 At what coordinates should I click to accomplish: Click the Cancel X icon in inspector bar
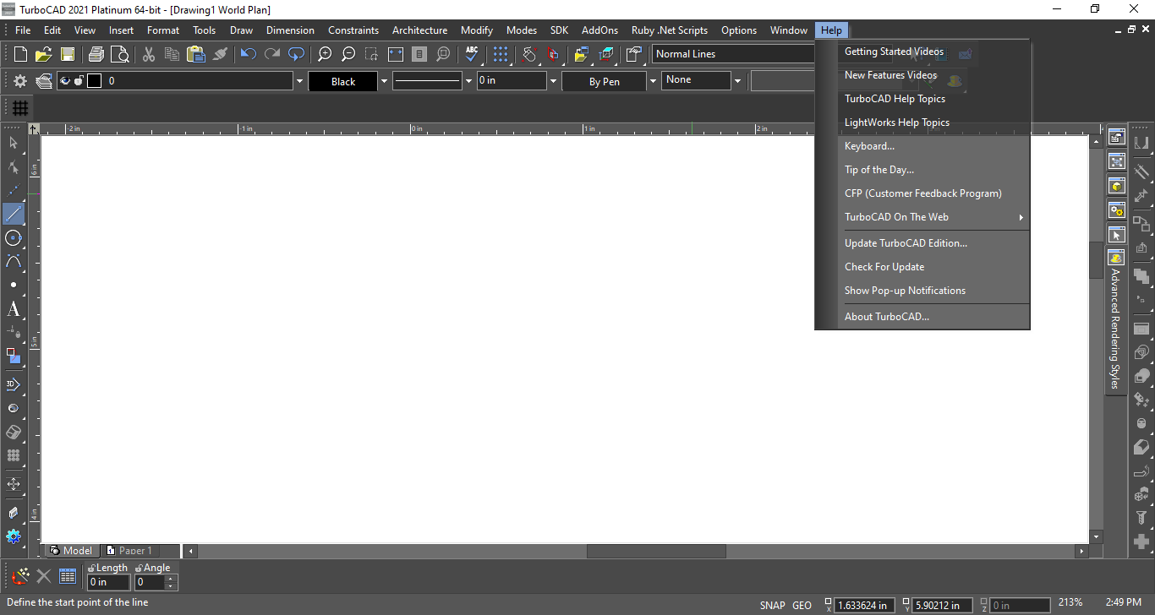[44, 576]
